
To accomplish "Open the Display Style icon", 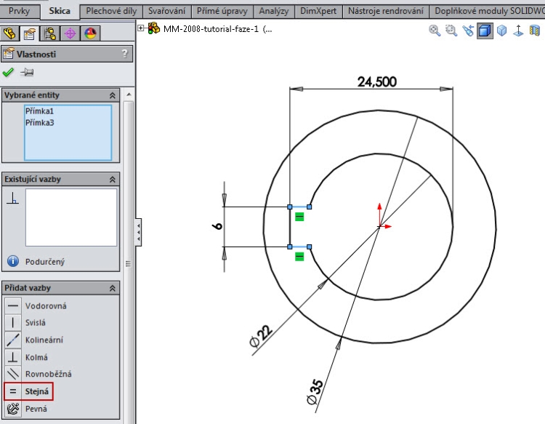I will (x=518, y=31).
